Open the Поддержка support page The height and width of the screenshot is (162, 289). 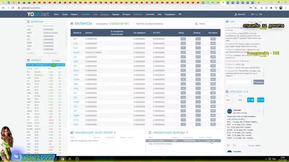coord(170,14)
